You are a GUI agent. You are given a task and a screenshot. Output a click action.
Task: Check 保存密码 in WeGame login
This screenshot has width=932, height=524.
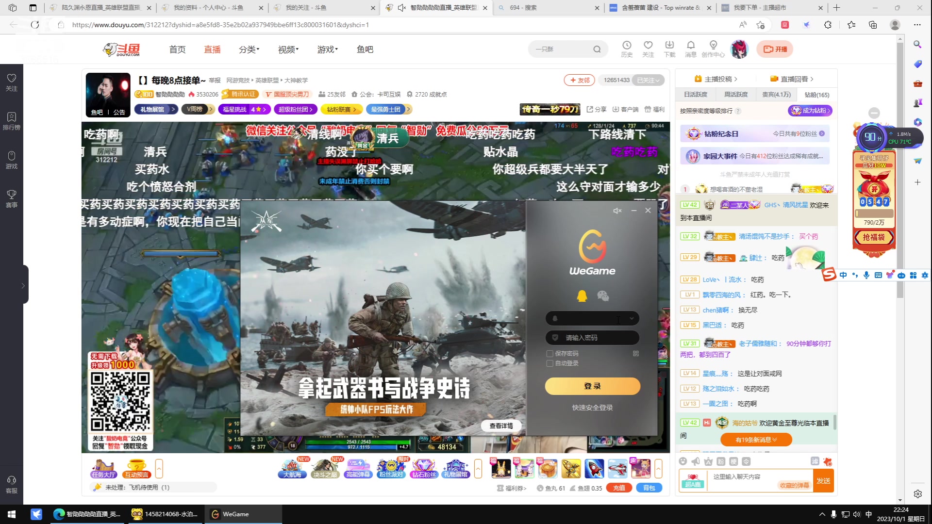(550, 354)
